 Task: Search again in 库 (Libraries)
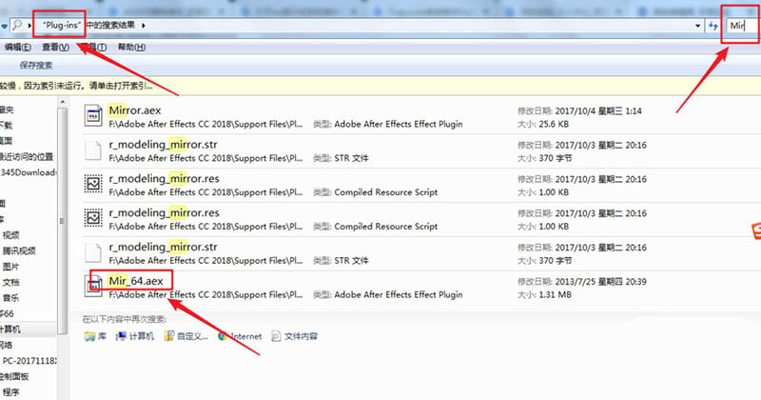point(95,336)
